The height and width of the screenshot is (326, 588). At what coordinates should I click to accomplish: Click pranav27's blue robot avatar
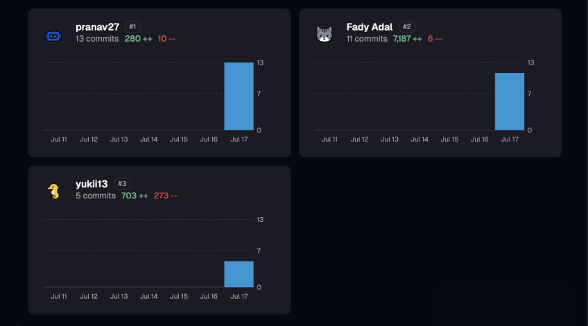(53, 35)
